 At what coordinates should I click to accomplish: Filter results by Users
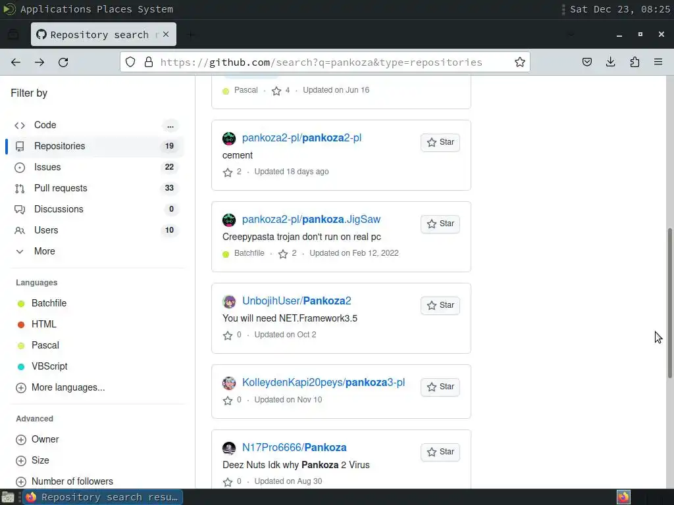(x=95, y=230)
